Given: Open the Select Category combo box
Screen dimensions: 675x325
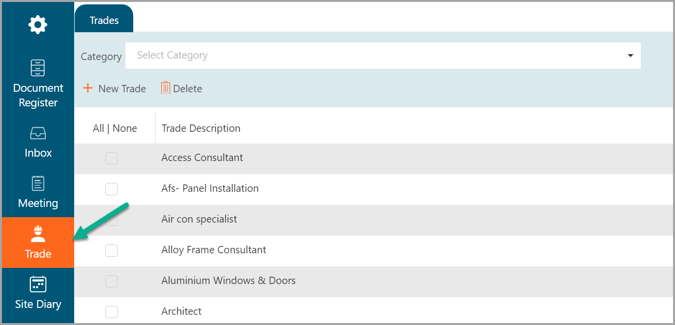Looking at the screenshot, I should tap(376, 56).
